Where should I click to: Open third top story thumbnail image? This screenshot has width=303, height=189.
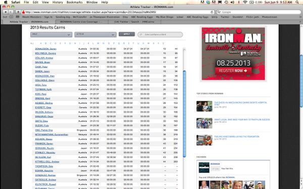pyautogui.click(x=204, y=140)
